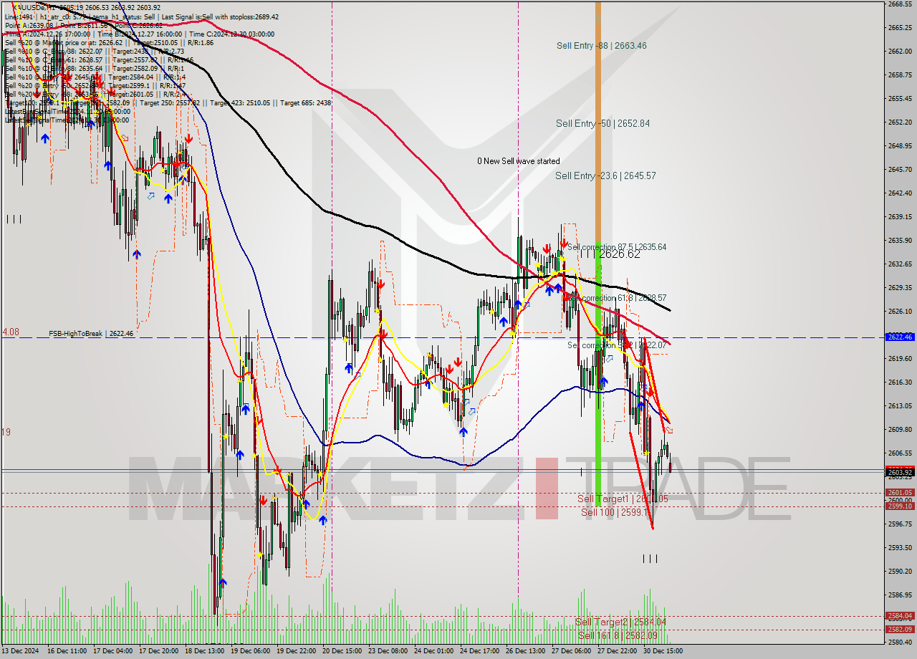Select the '0 New Sell wave started' annotation
The height and width of the screenshot is (659, 917).
pos(519,161)
